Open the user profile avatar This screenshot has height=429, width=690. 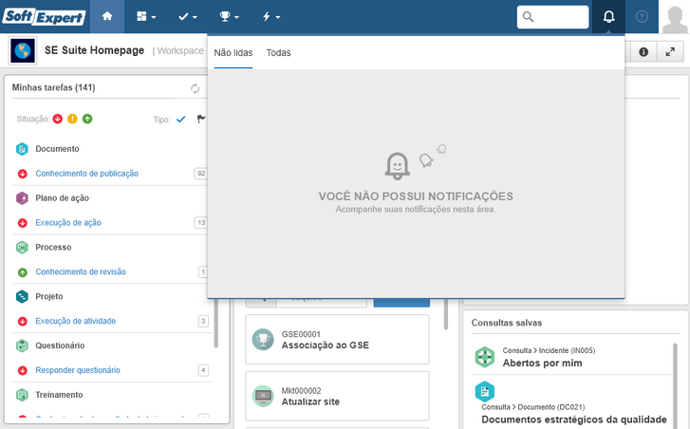[674, 18]
